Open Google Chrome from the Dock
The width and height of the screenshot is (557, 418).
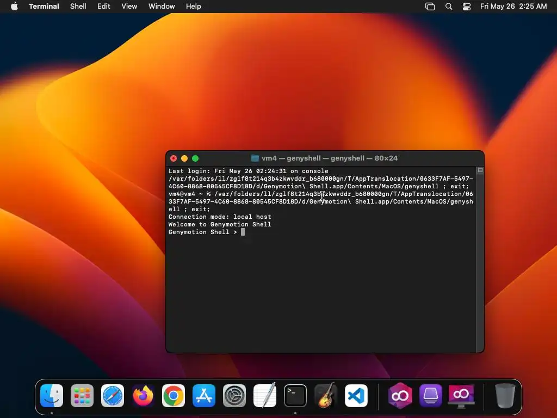click(174, 396)
